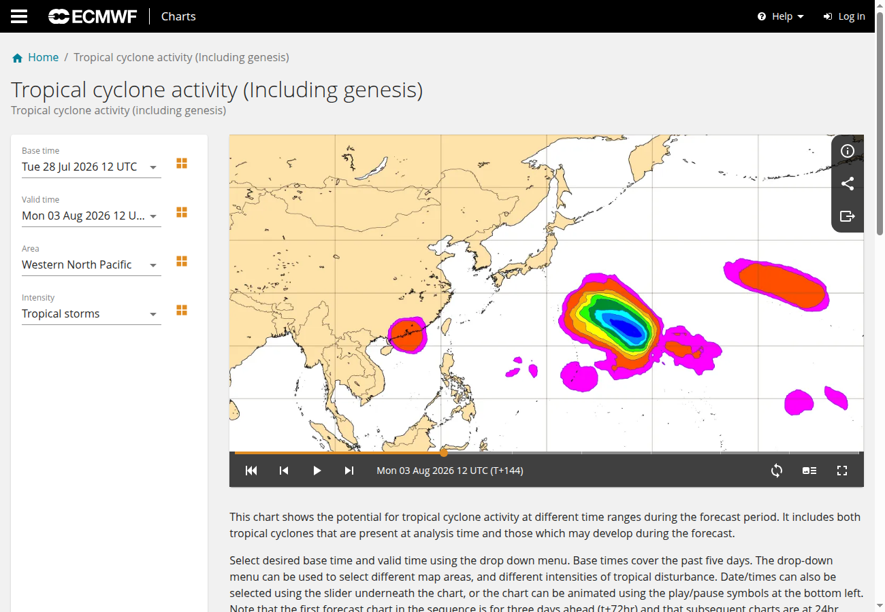Open the Help menu

click(x=781, y=16)
